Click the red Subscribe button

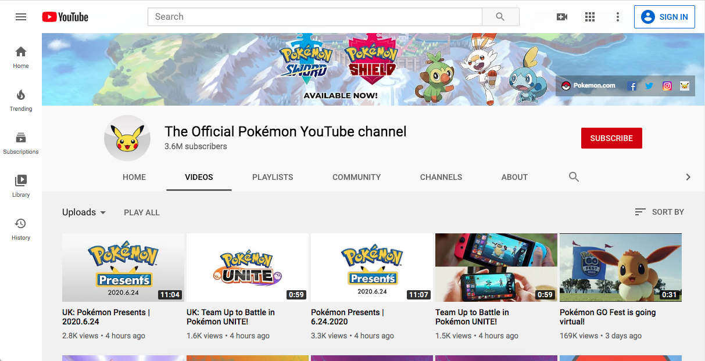click(x=611, y=138)
